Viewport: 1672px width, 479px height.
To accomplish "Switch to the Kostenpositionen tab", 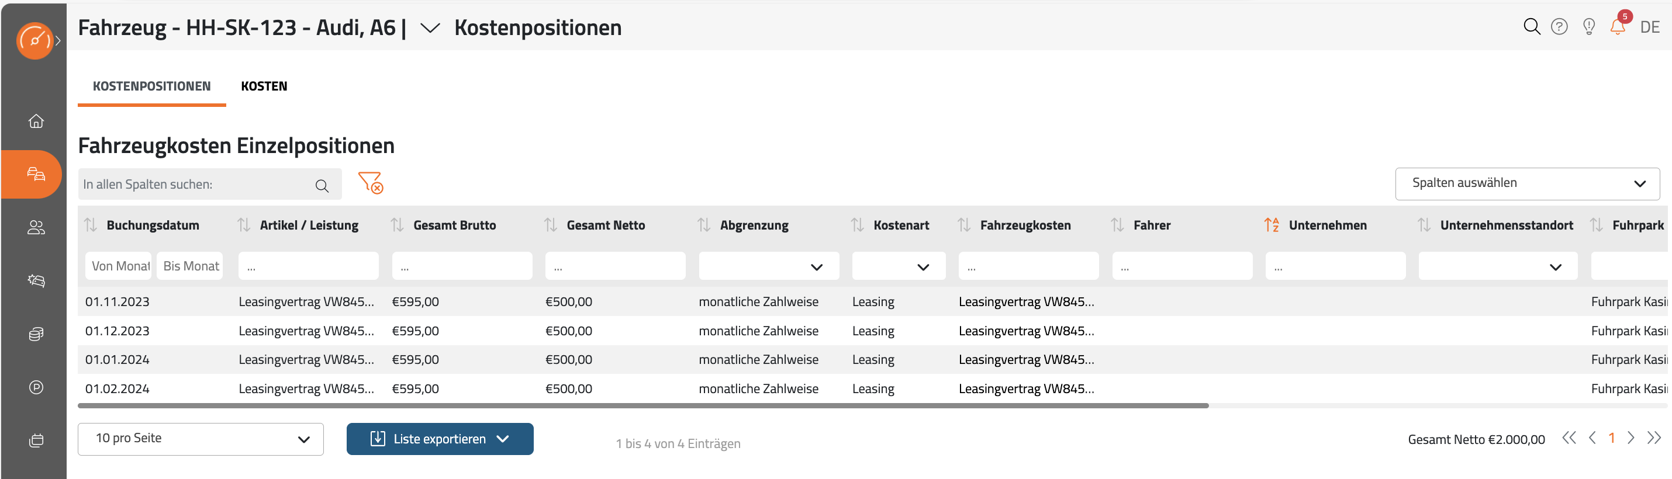I will [152, 86].
